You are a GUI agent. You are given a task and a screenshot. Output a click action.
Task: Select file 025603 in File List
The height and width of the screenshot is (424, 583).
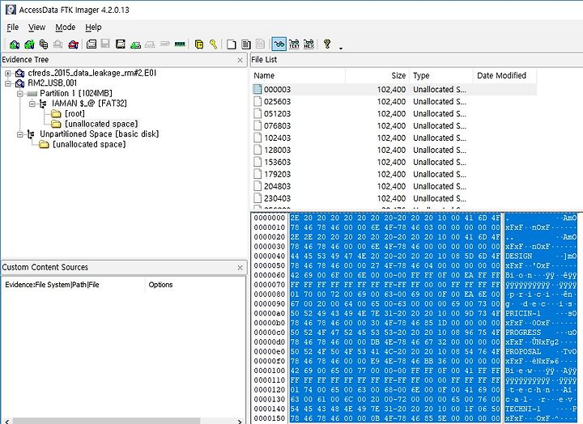click(x=394, y=101)
